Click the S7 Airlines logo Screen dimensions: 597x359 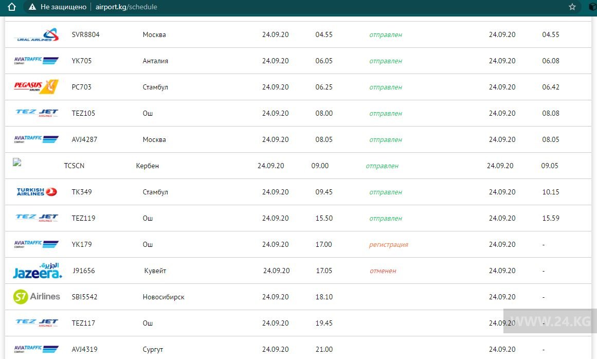click(37, 297)
